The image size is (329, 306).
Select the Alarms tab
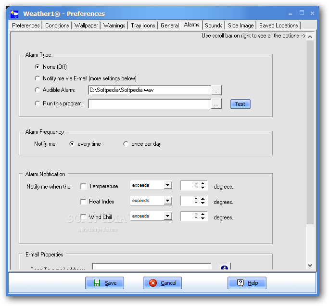click(191, 25)
